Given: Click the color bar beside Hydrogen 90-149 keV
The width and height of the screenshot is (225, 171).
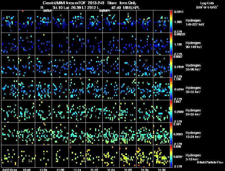Looking at the screenshot, I should coord(171,44).
